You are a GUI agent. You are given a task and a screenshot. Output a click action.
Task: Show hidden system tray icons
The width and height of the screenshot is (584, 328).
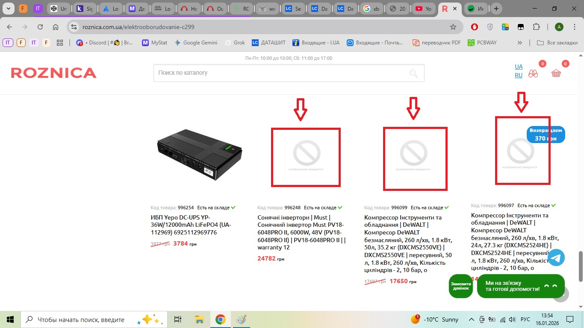point(471,319)
